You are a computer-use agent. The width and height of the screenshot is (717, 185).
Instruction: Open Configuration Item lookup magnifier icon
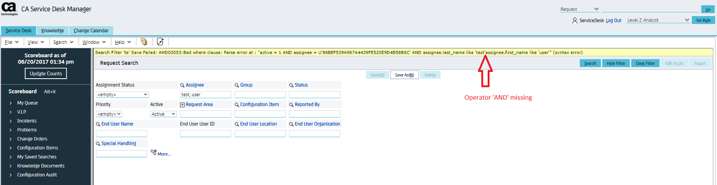tap(236, 105)
